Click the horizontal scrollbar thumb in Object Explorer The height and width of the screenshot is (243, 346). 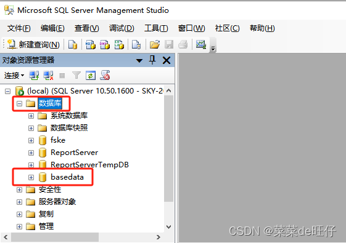tap(55, 237)
